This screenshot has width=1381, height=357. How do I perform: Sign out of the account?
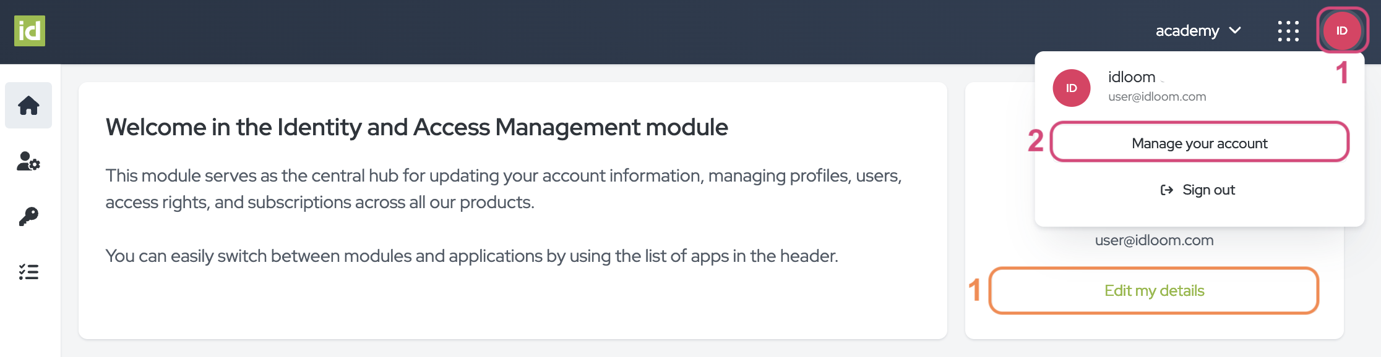[1198, 190]
